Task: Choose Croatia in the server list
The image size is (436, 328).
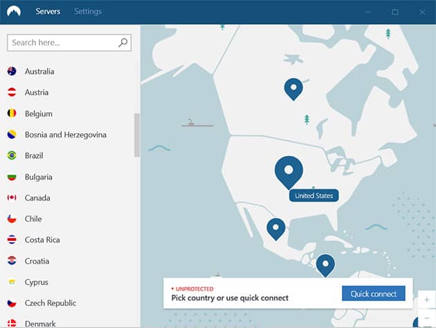Action: (x=37, y=261)
